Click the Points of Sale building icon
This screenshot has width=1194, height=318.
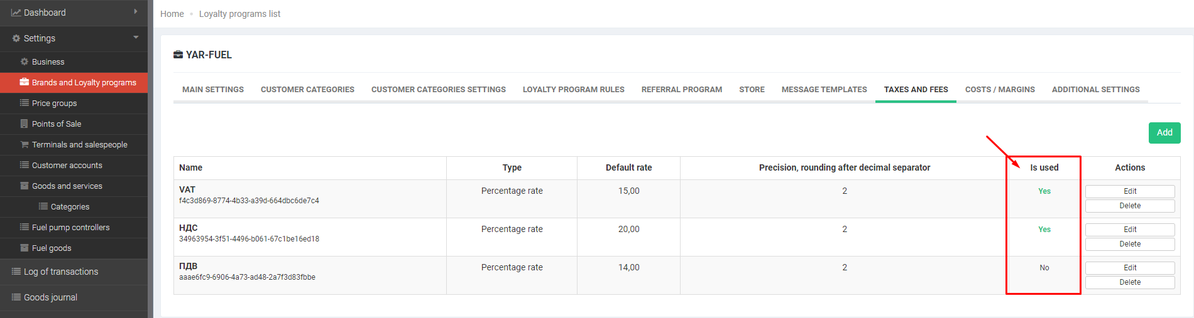(25, 124)
